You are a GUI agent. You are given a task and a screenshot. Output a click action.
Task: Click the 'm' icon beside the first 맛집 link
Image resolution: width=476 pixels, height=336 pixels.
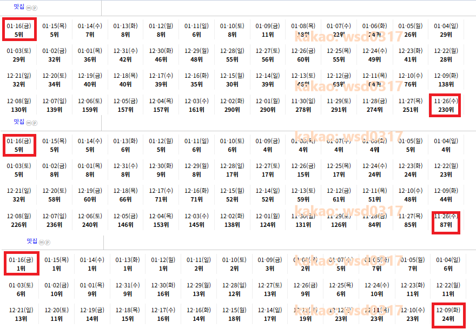click(x=29, y=8)
